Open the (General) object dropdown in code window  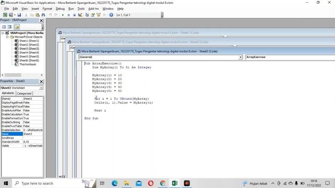tap(240, 57)
